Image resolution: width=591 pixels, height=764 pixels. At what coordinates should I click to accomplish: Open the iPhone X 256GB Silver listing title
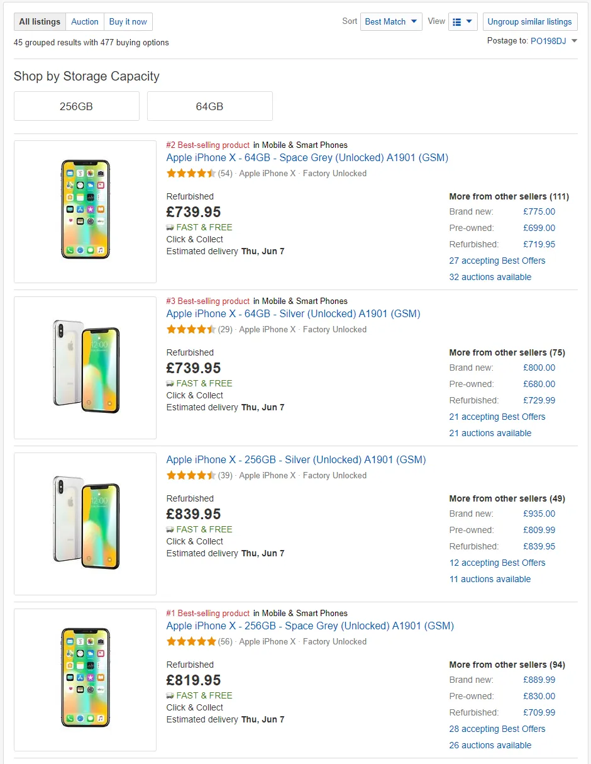296,460
